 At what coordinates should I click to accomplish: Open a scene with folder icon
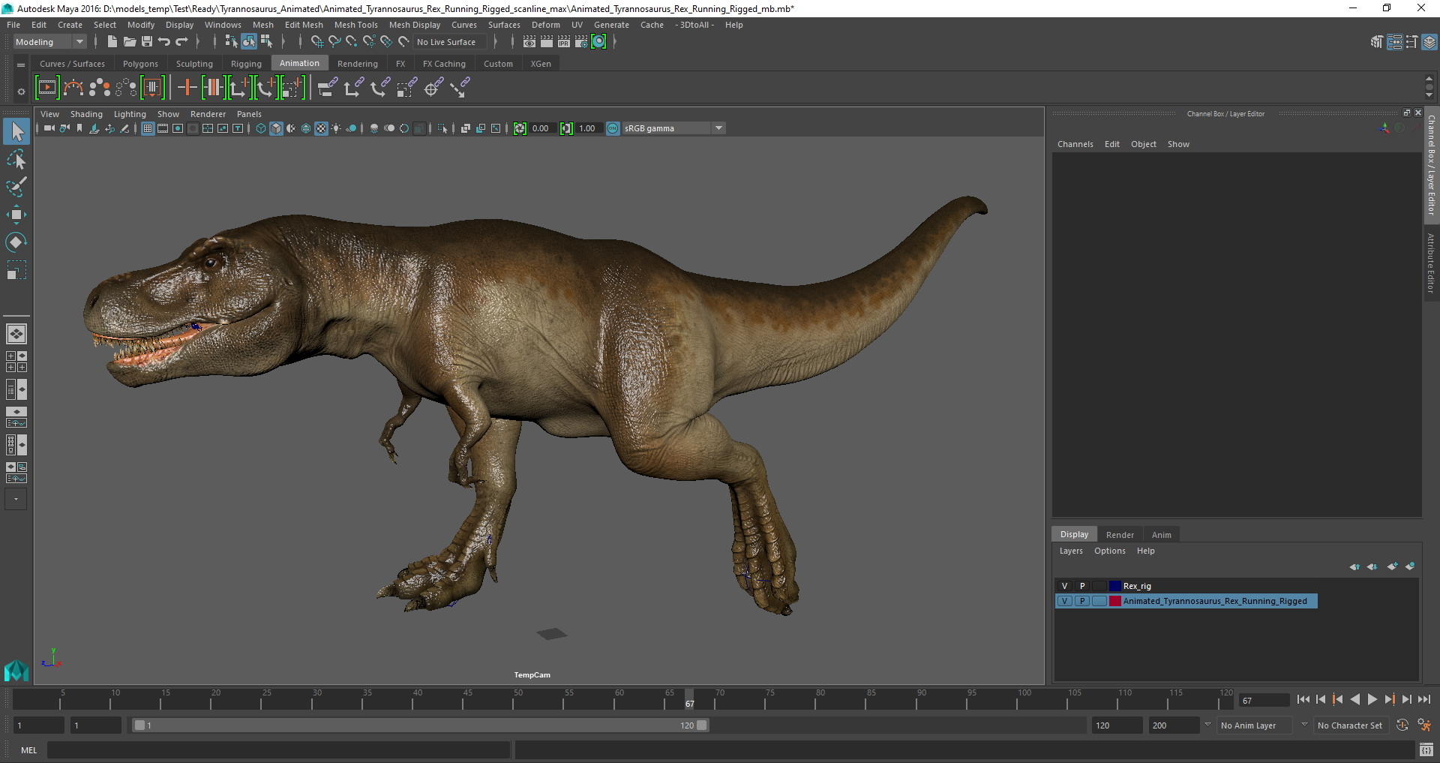point(129,42)
